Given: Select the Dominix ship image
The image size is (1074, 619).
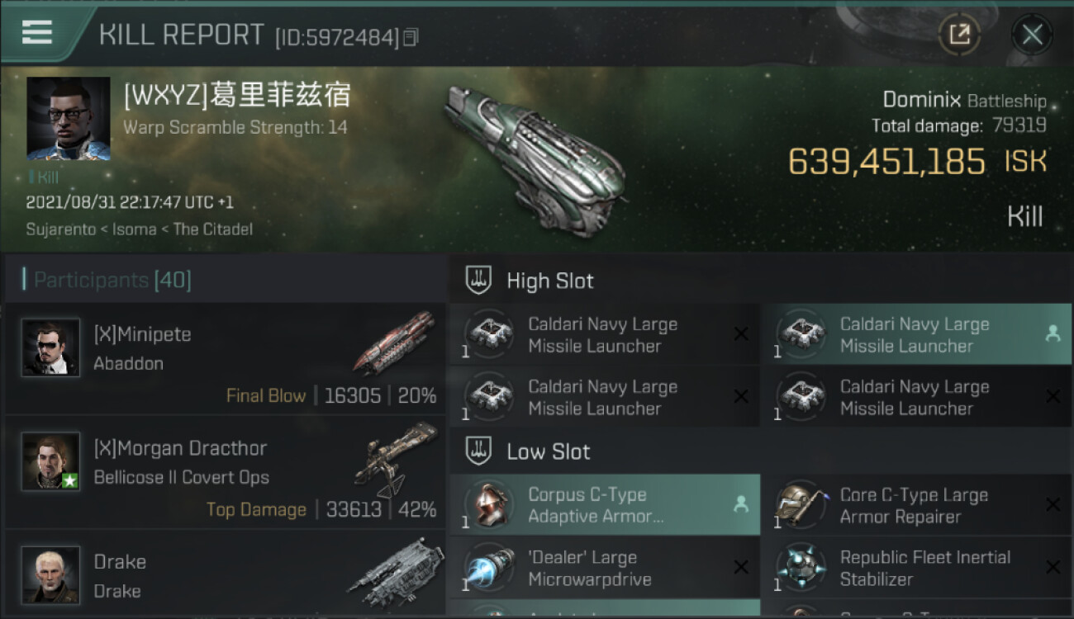Looking at the screenshot, I should 535,146.
